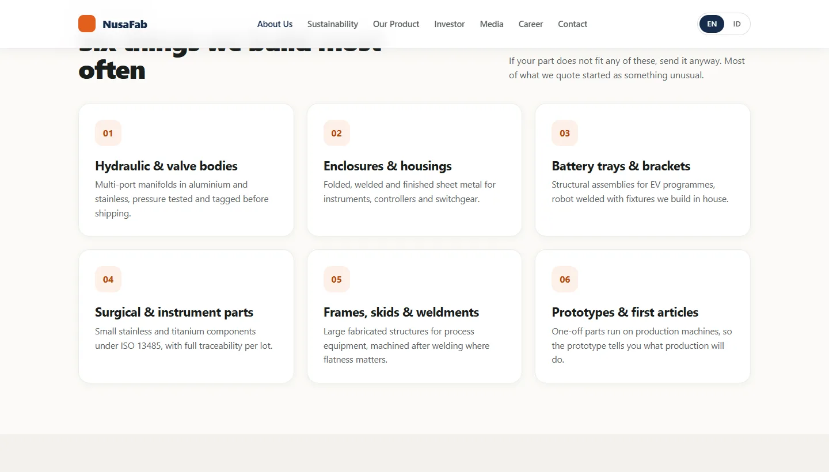Click the 02 number badge

pyautogui.click(x=337, y=133)
